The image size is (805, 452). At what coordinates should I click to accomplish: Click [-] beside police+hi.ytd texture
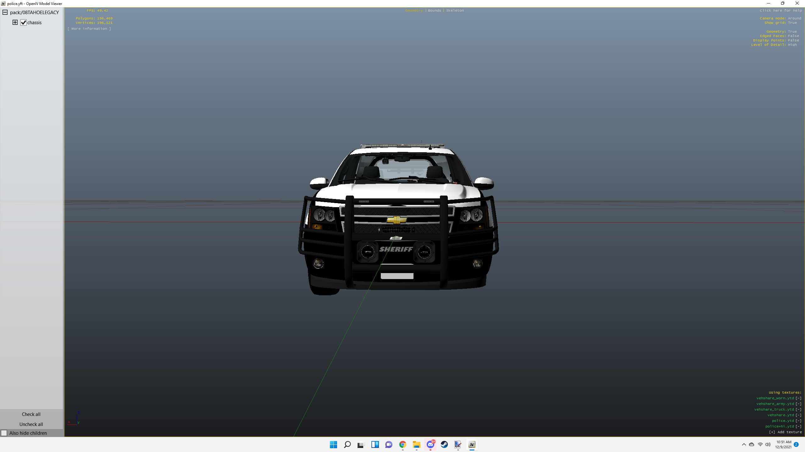pos(798,426)
